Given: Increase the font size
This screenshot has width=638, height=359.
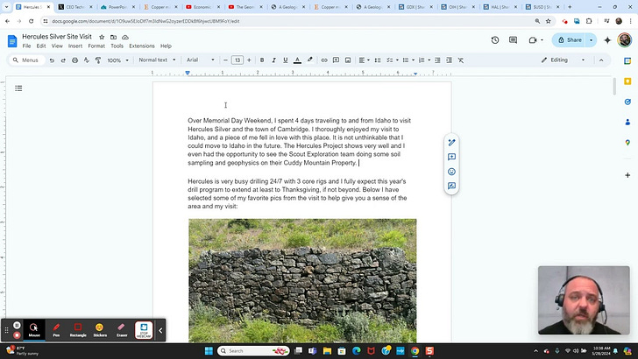Looking at the screenshot, I should pyautogui.click(x=249, y=60).
